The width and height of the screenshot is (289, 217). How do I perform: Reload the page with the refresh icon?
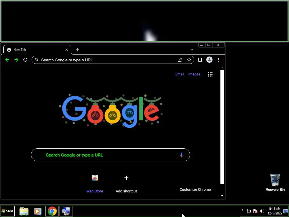point(25,60)
